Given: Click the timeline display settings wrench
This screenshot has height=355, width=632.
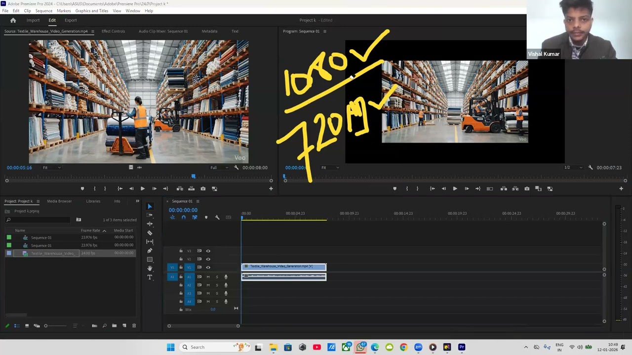Looking at the screenshot, I should (x=217, y=217).
